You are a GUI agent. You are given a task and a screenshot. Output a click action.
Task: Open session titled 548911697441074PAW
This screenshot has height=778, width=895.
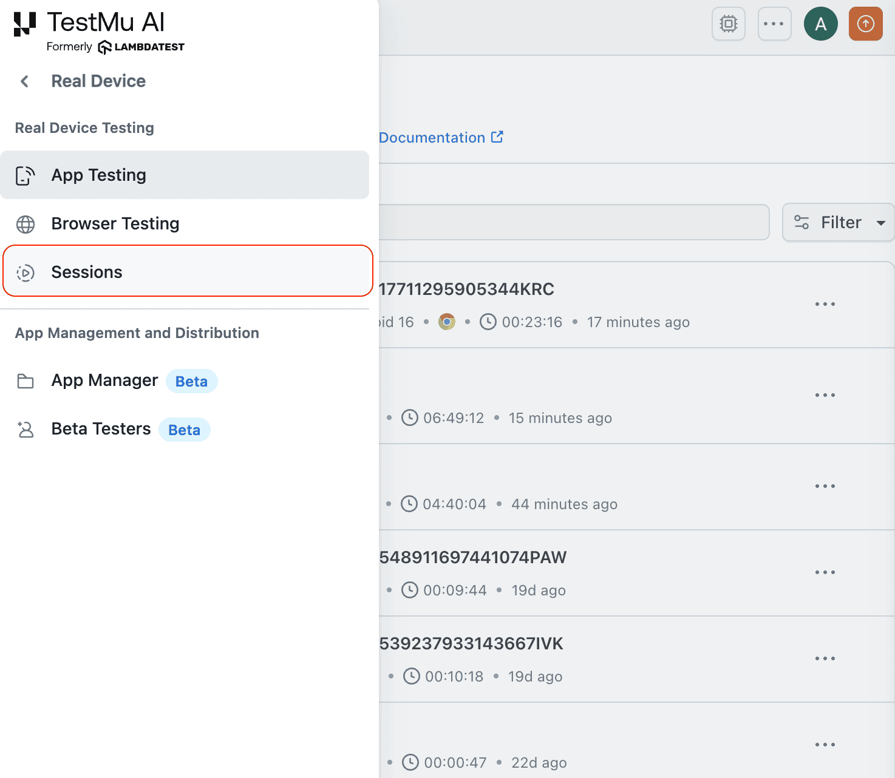coord(472,558)
